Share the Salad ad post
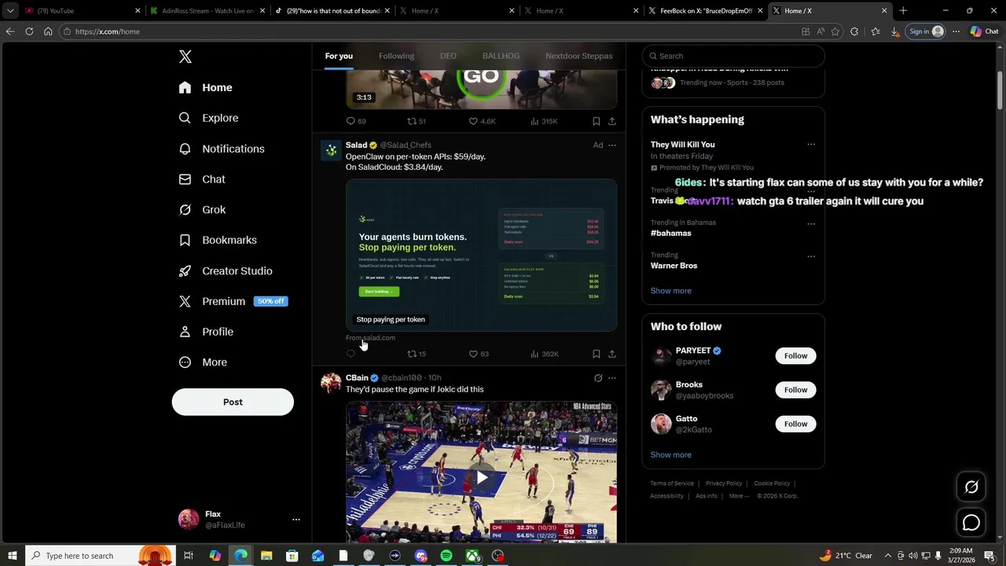This screenshot has width=1006, height=566. 612,354
